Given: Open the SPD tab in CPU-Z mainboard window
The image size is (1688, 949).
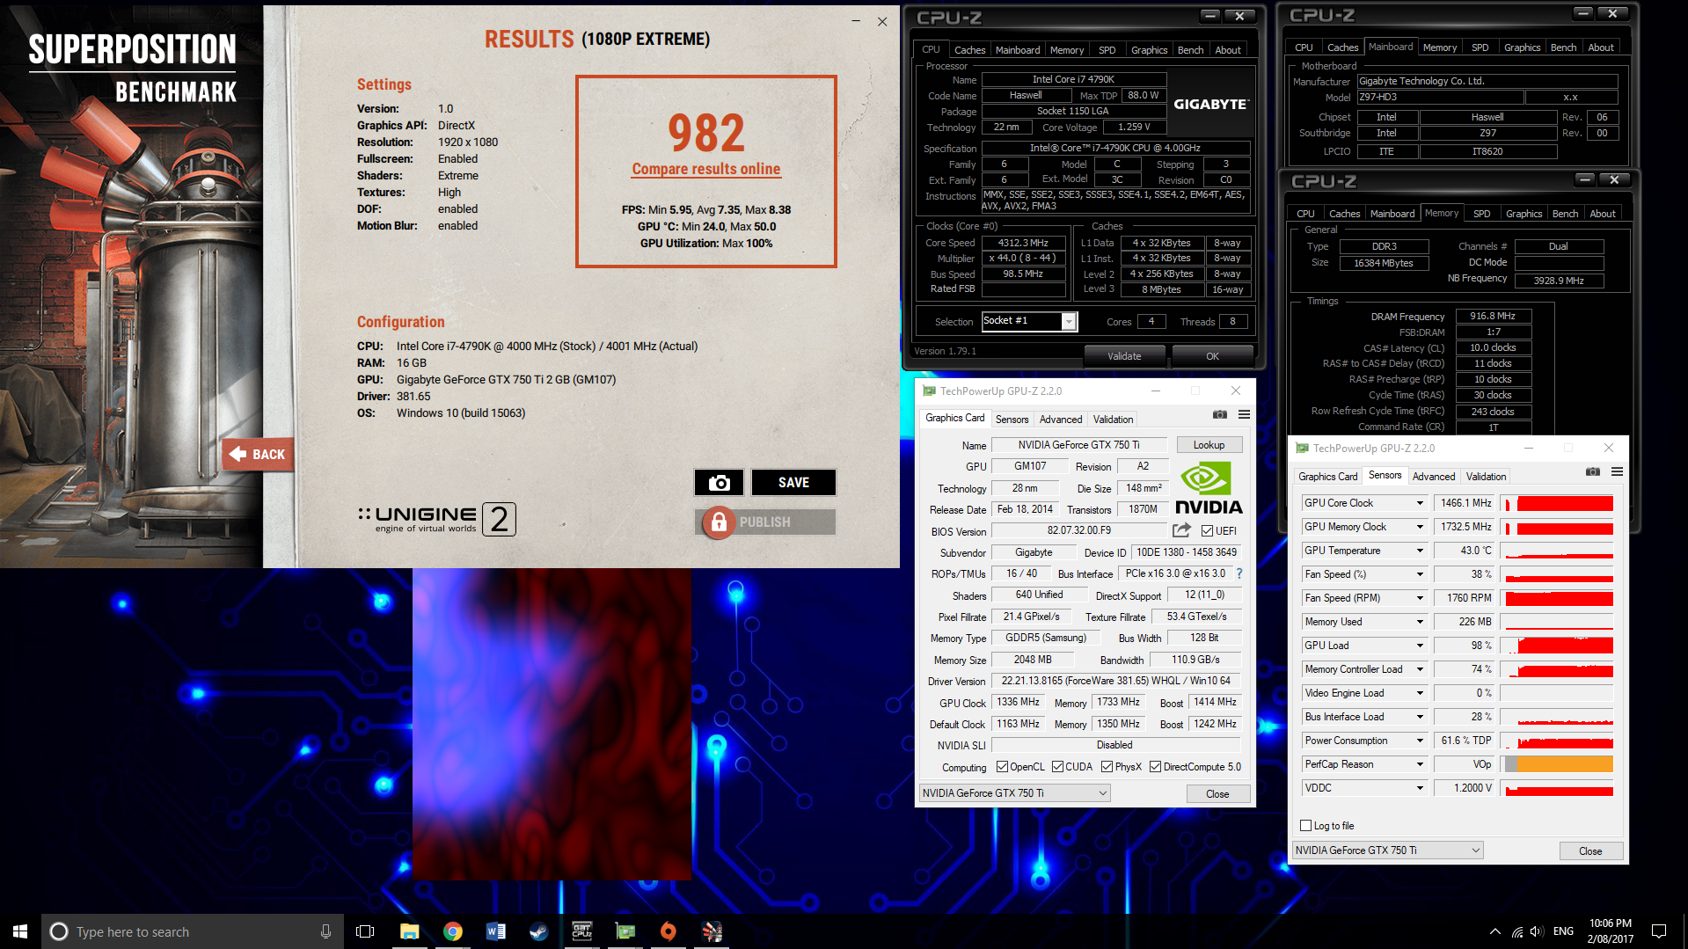Looking at the screenshot, I should click(1480, 47).
